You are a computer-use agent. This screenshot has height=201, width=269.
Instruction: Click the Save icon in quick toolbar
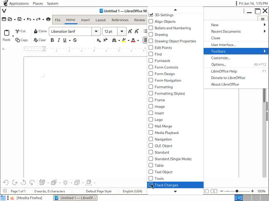point(19,19)
